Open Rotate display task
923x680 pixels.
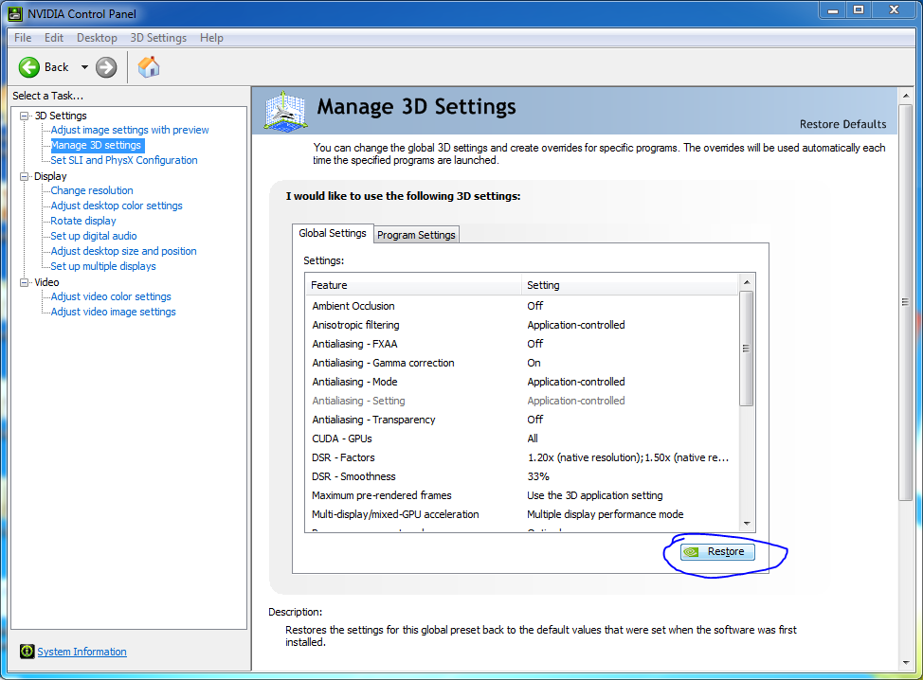tap(83, 222)
